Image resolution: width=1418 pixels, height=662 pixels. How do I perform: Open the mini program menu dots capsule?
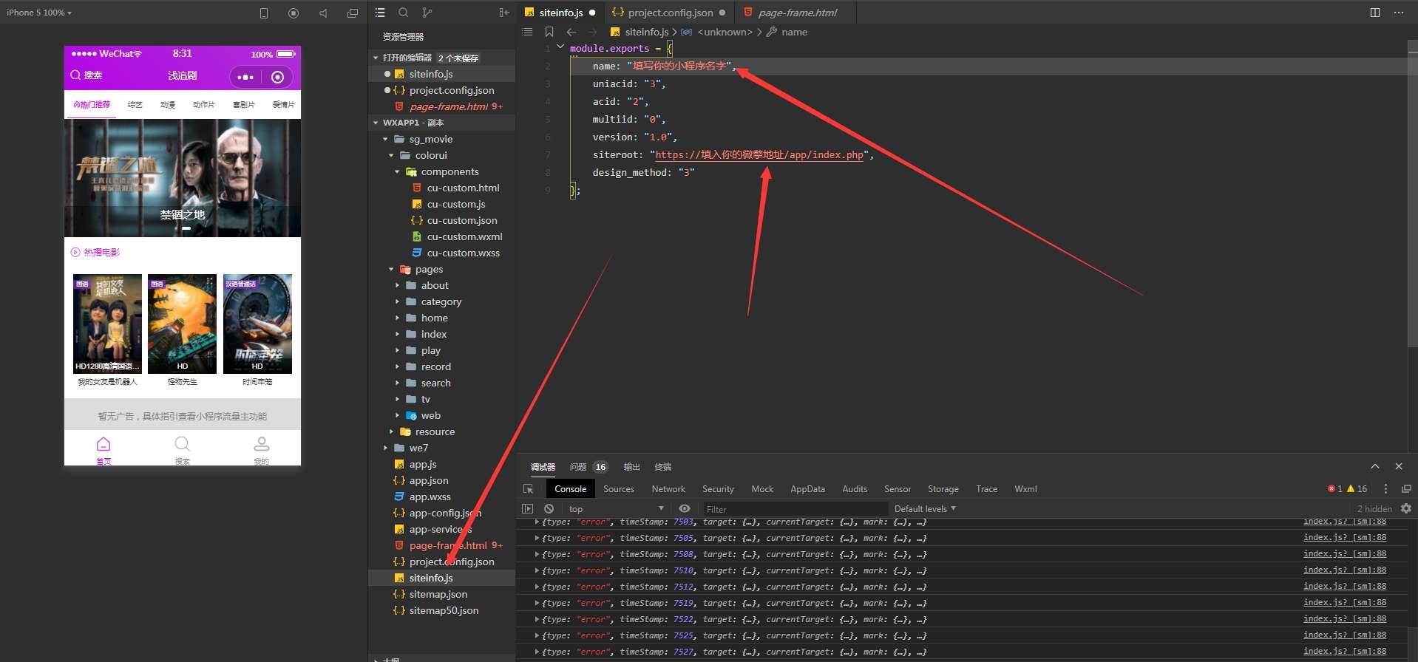coord(246,77)
